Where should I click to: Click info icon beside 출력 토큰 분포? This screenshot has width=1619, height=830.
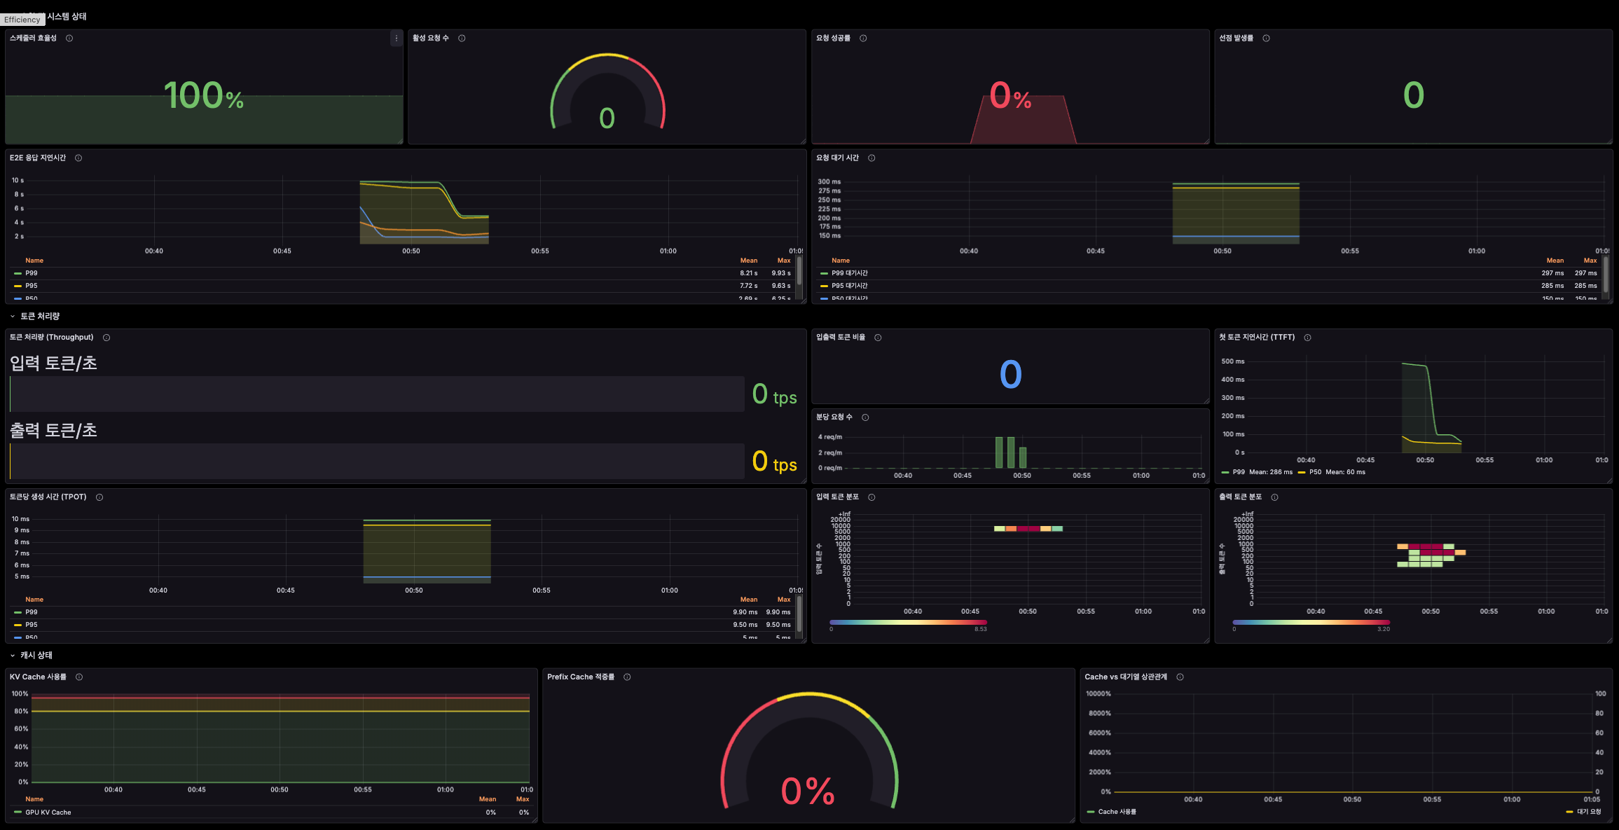tap(1274, 497)
